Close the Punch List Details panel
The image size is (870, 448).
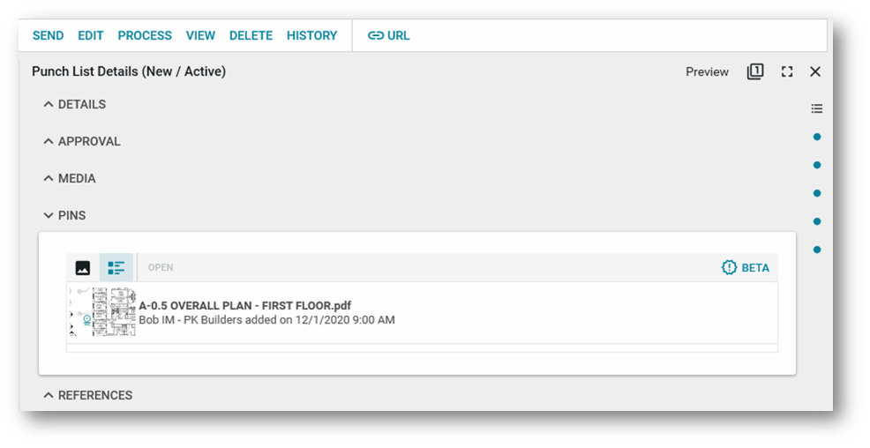[815, 72]
